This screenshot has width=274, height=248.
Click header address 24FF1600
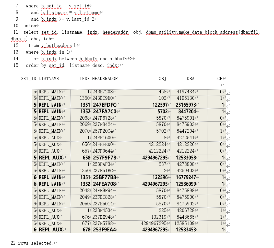(102, 138)
